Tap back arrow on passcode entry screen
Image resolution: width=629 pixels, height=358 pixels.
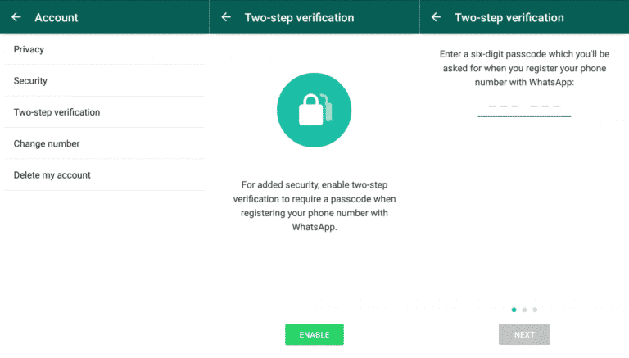coord(436,17)
